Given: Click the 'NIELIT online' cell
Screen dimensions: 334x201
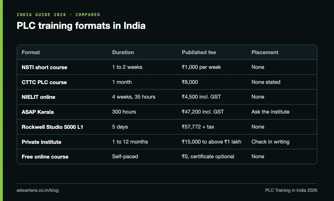Looking at the screenshot, I should 38,97.
